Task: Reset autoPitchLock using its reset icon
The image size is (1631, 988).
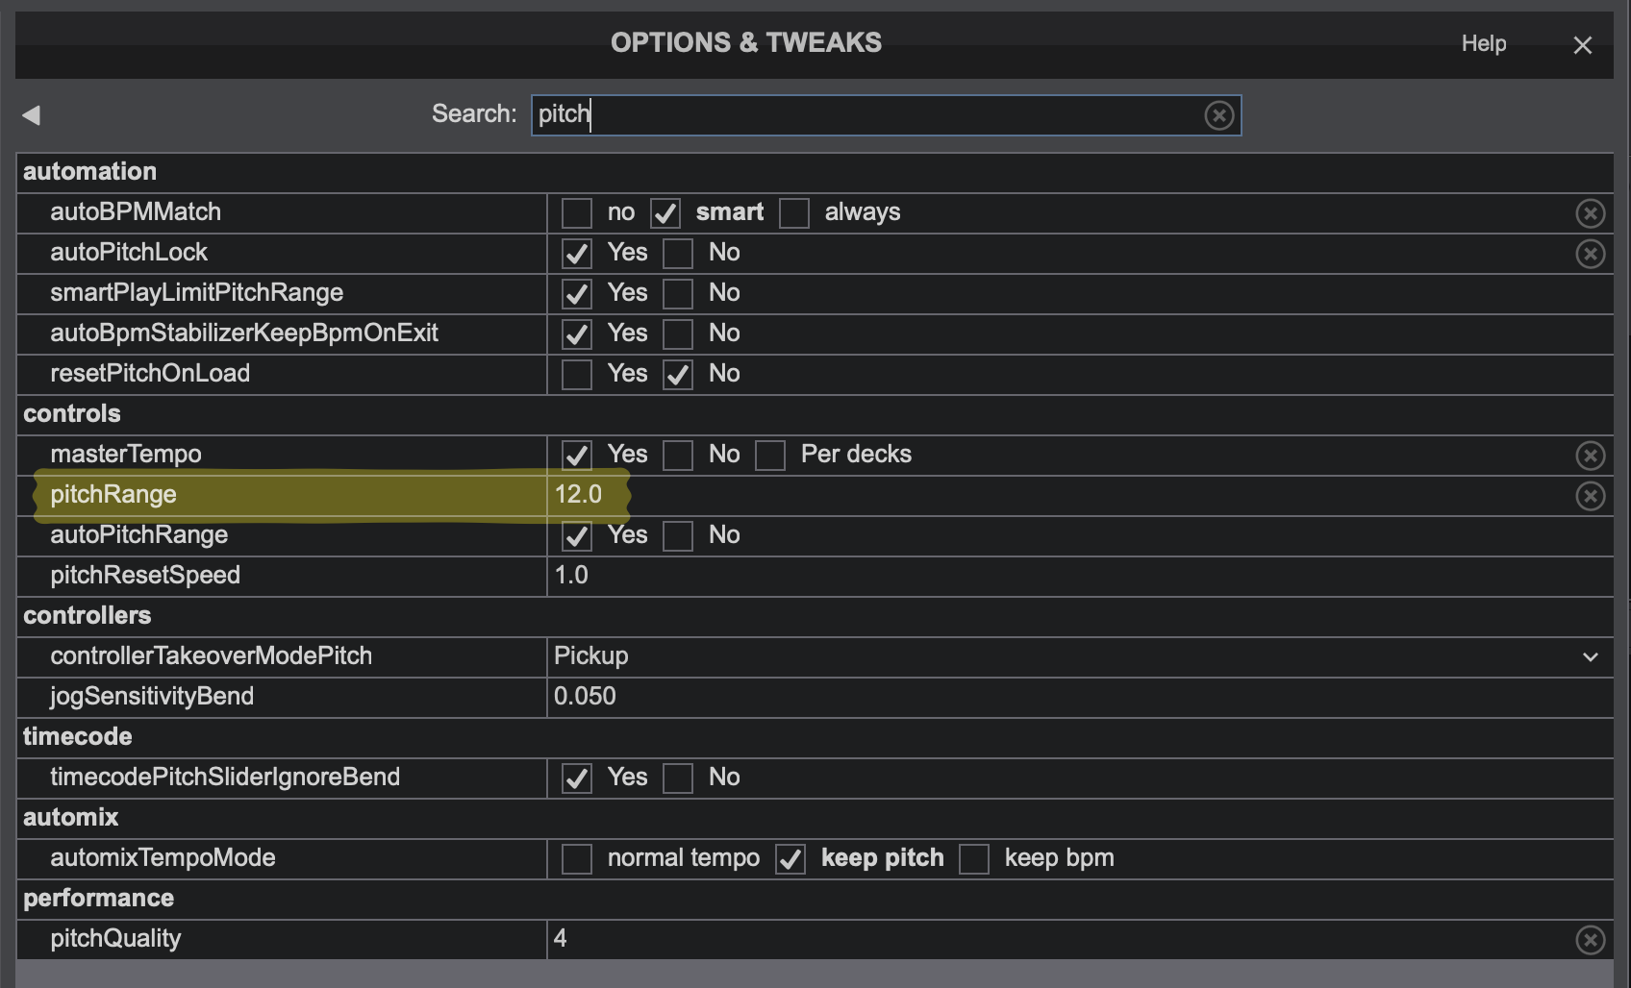Action: pos(1590,254)
